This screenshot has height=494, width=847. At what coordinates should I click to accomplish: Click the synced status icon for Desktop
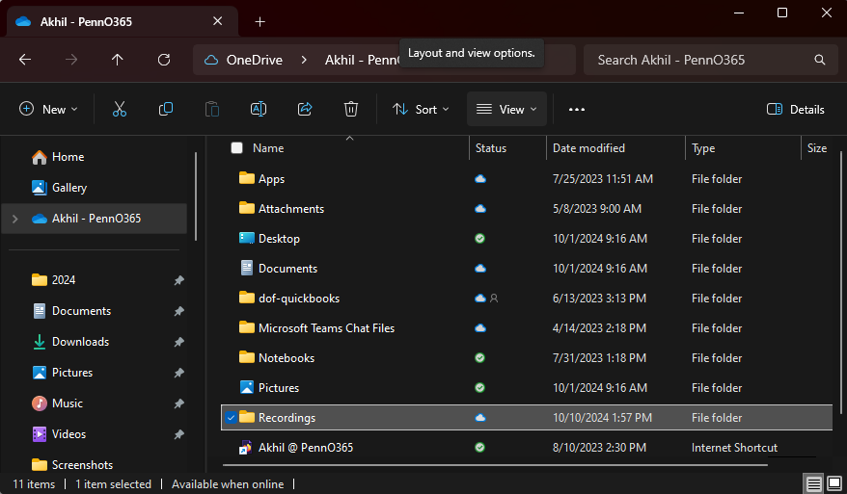479,239
